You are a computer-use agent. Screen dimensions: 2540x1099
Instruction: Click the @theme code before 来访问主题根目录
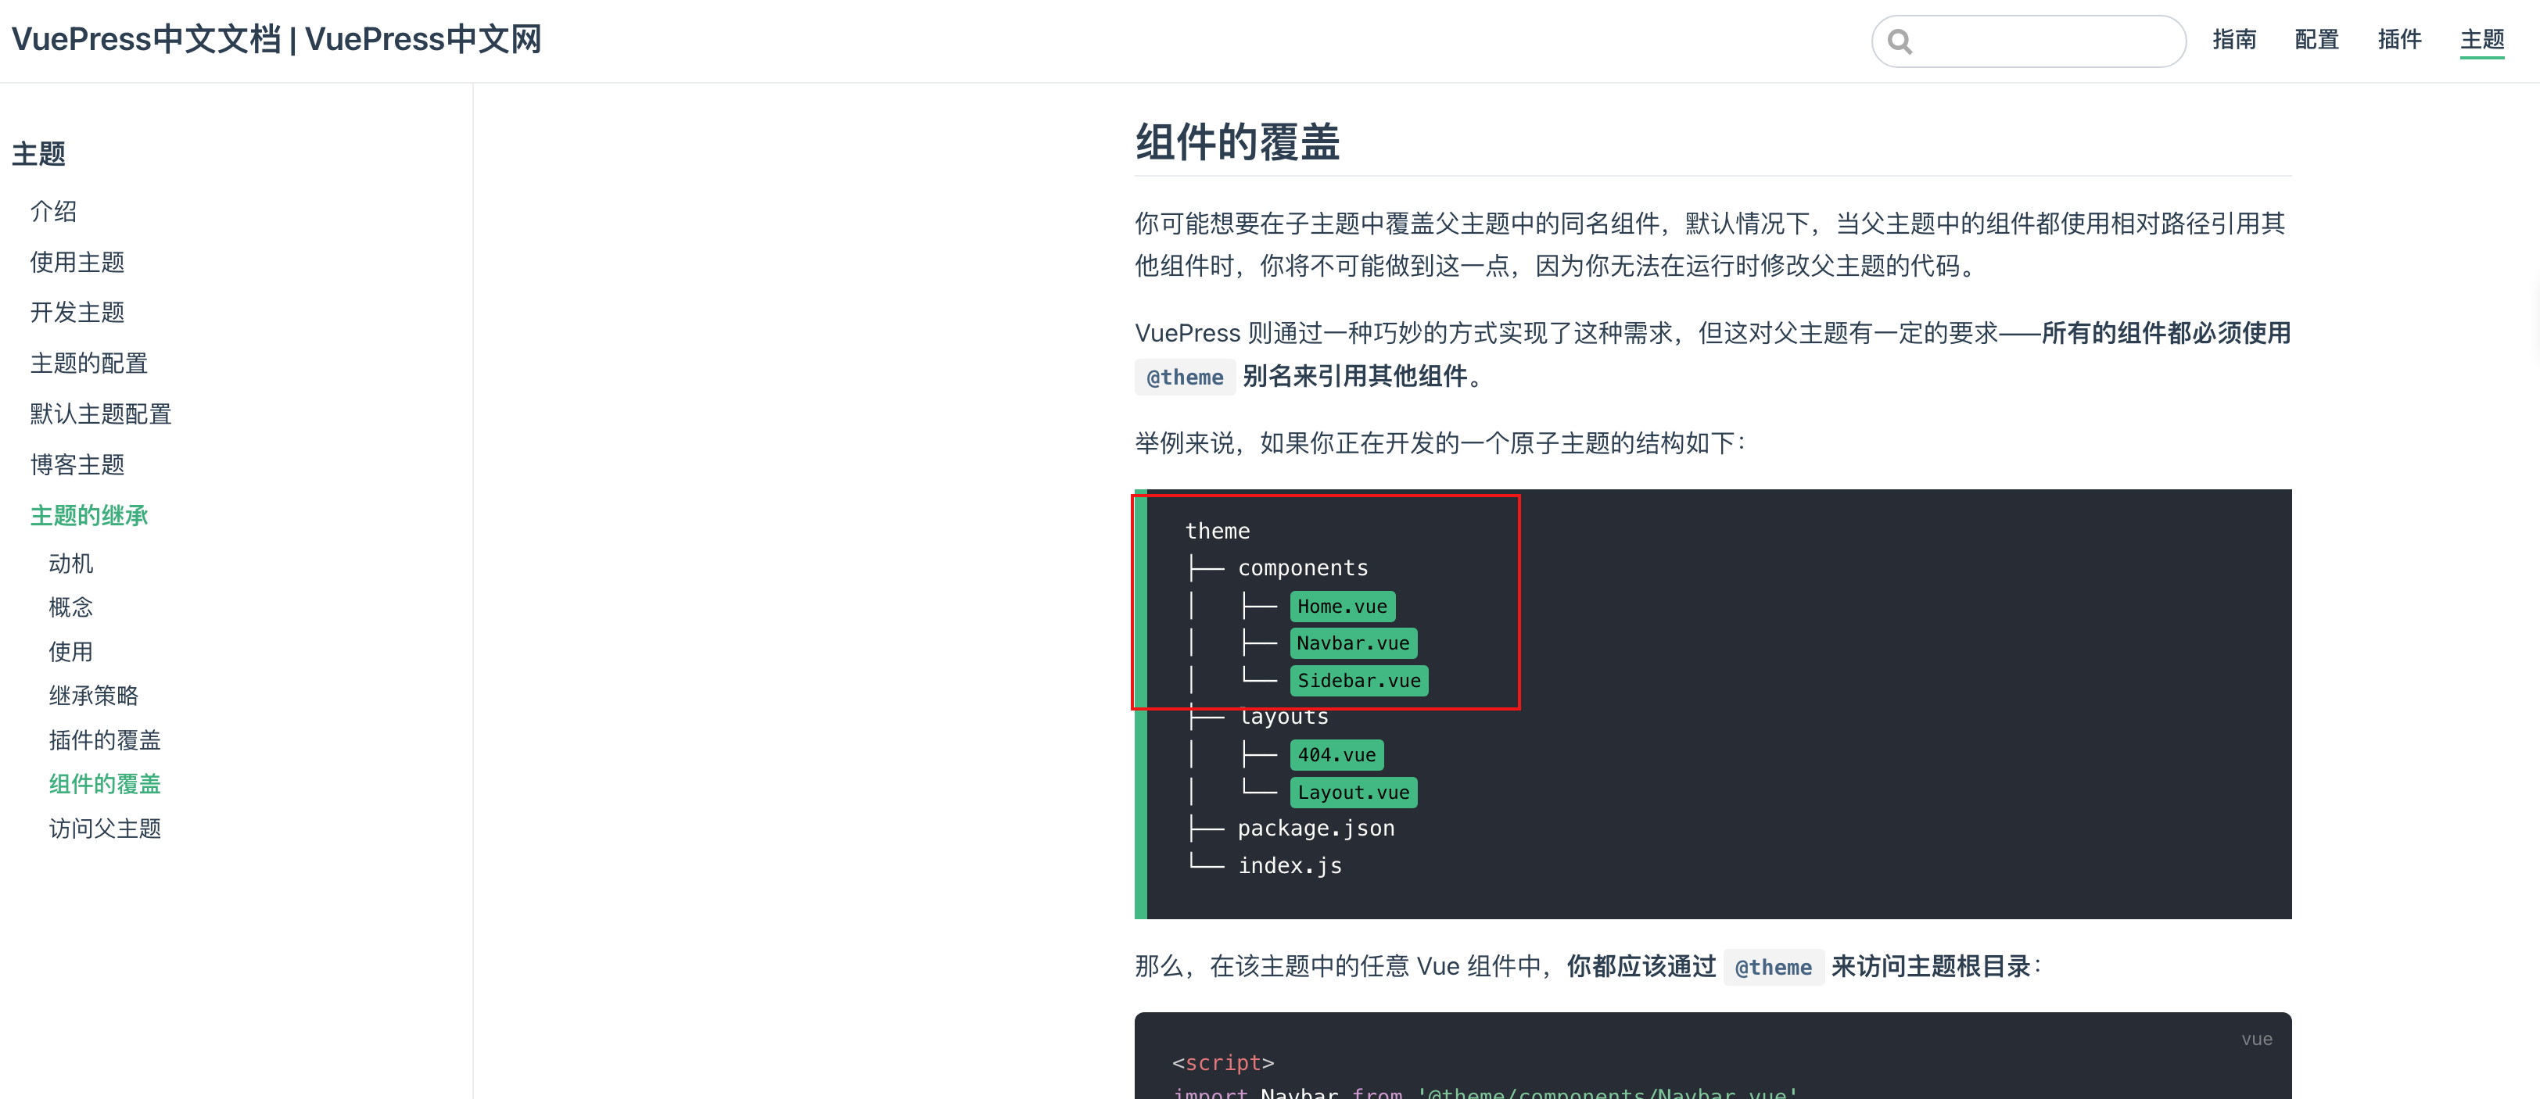tap(1773, 967)
